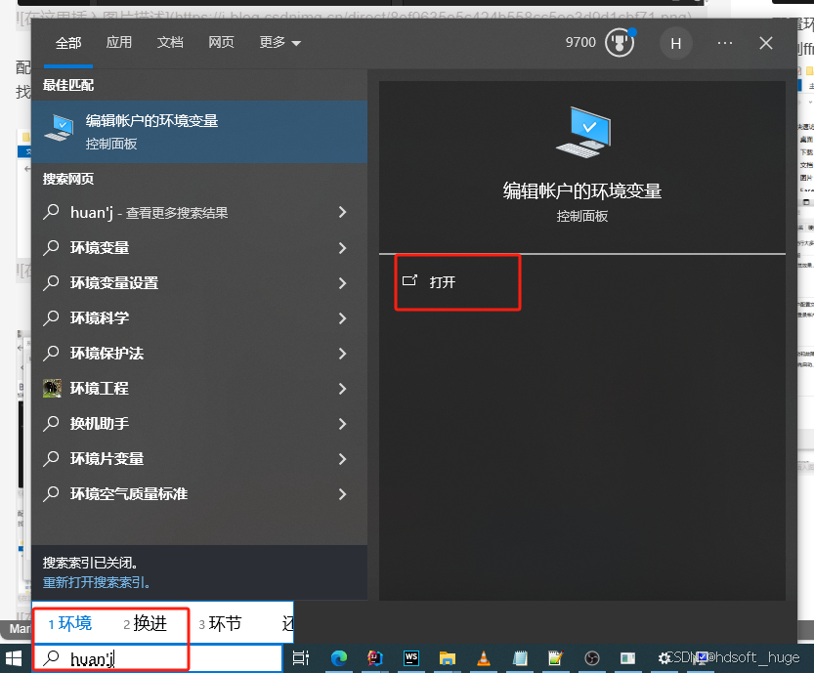Open the Windows Start menu
Image resolution: width=814 pixels, height=673 pixels.
tap(14, 658)
